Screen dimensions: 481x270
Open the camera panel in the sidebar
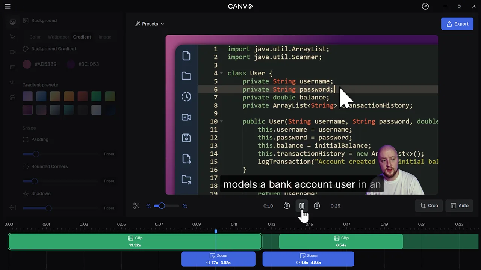12,52
